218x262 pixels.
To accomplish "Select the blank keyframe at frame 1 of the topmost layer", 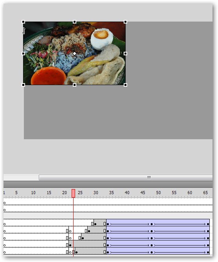I will pos(5,203).
